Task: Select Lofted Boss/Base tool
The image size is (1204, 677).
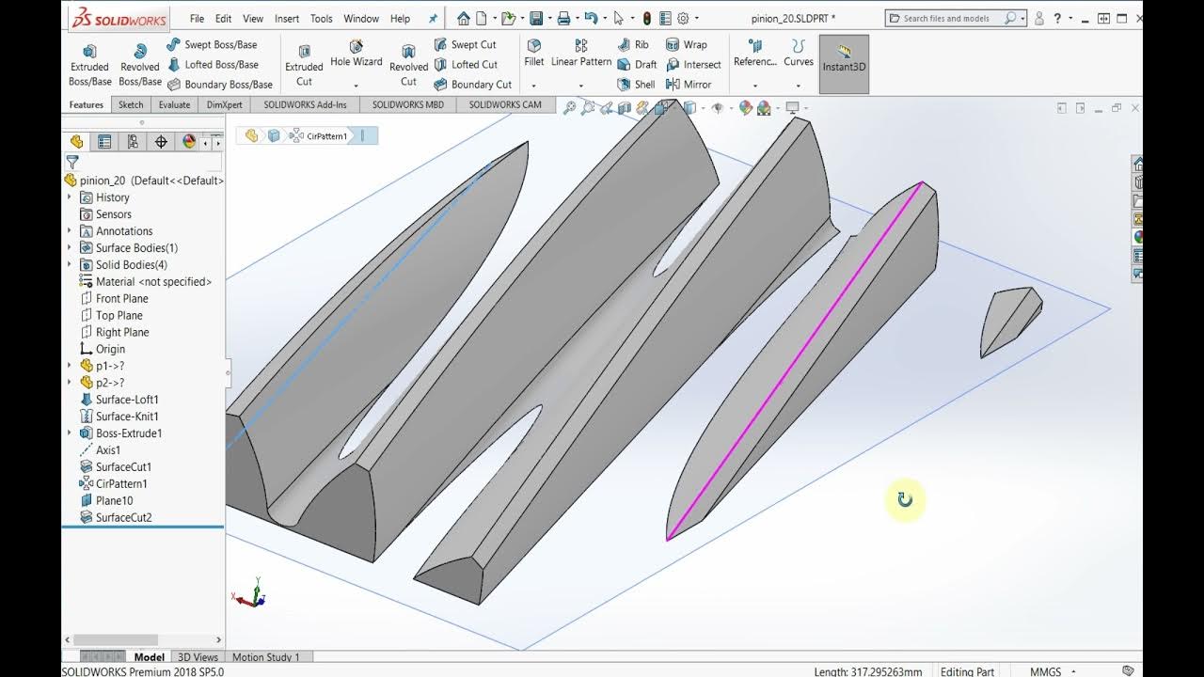Action: pyautogui.click(x=213, y=65)
